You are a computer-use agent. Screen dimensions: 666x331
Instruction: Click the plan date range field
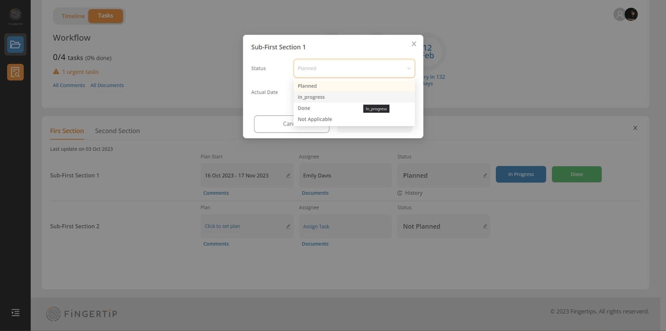(x=247, y=175)
